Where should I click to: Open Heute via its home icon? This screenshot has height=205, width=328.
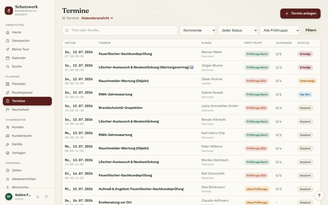[x=7, y=32]
